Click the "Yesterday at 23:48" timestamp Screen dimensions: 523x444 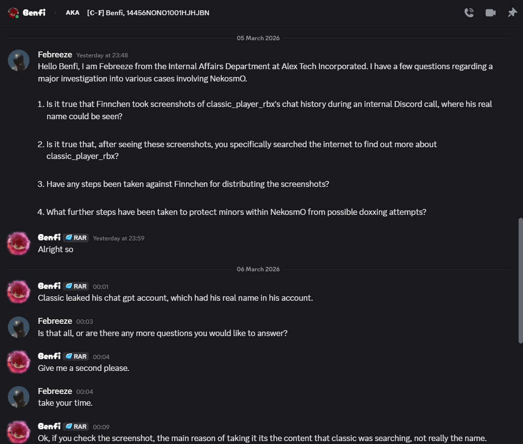[102, 55]
